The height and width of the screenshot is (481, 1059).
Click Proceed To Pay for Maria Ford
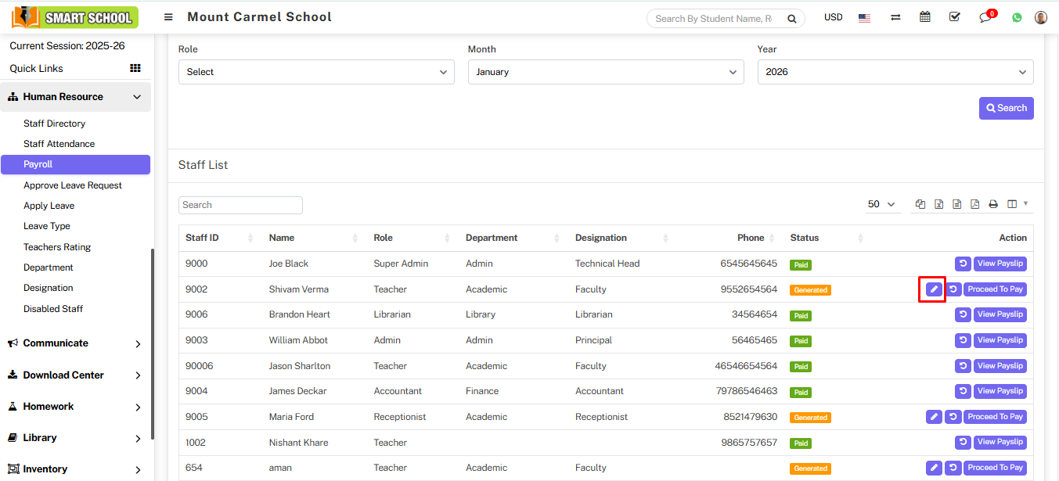(x=994, y=417)
